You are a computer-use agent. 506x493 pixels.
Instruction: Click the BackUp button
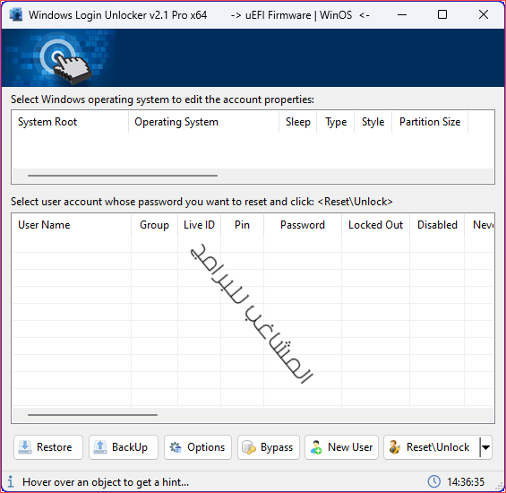pos(124,447)
